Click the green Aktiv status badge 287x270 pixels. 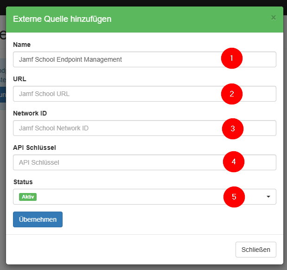28,197
